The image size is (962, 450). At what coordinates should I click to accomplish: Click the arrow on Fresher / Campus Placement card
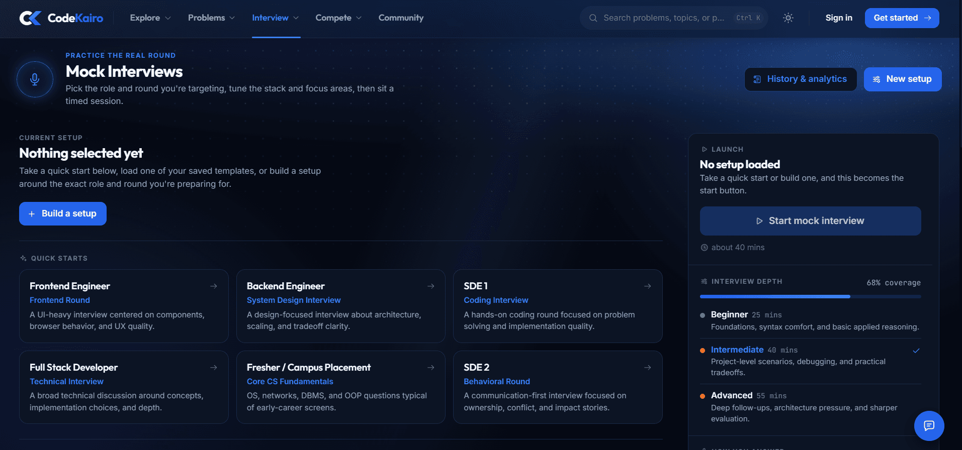point(431,368)
